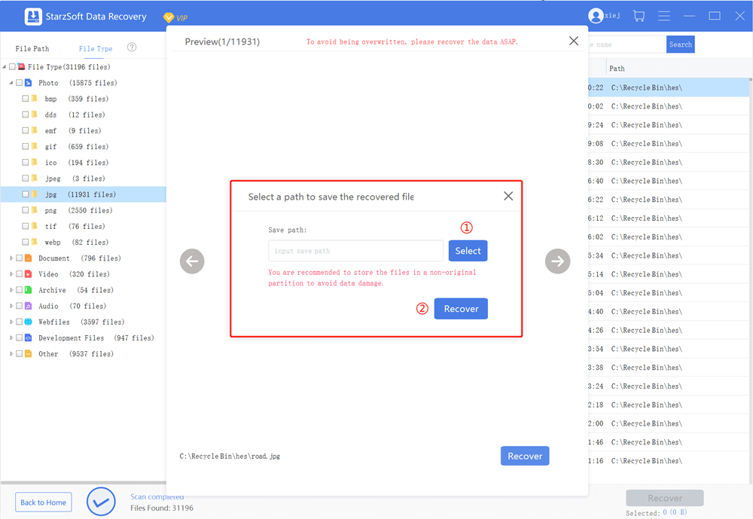Switch to the File Path tab
Viewport: 753px width, 519px height.
click(32, 48)
